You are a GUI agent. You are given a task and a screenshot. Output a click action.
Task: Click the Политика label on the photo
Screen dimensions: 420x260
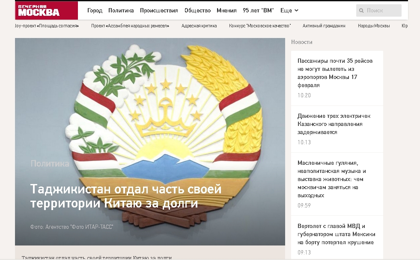tap(50, 163)
